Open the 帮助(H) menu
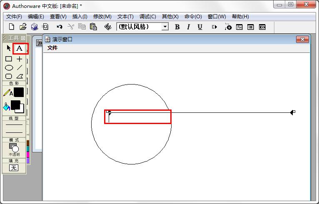 [x=240, y=17]
